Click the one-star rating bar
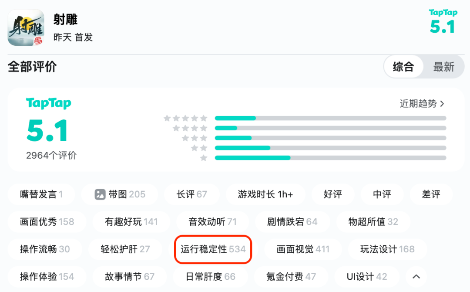The width and height of the screenshot is (470, 292). (x=330, y=158)
